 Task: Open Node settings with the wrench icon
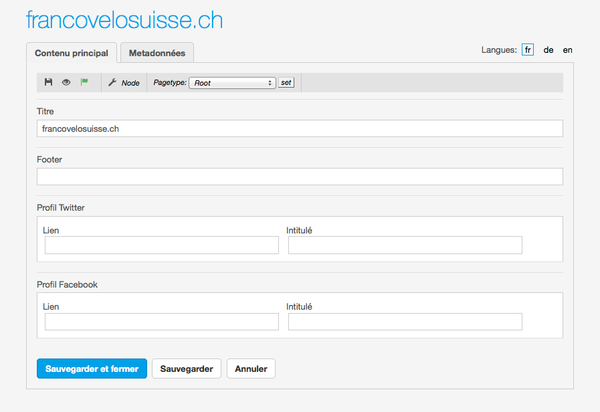[124, 83]
